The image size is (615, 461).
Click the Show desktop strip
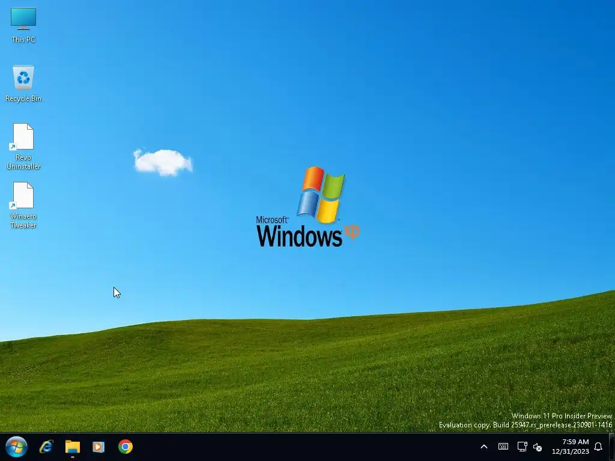click(x=612, y=447)
